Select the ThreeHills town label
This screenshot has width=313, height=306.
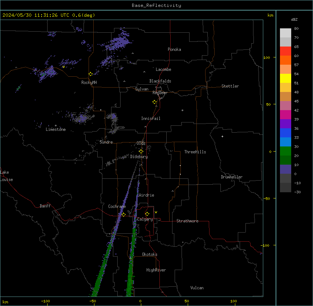pos(195,152)
